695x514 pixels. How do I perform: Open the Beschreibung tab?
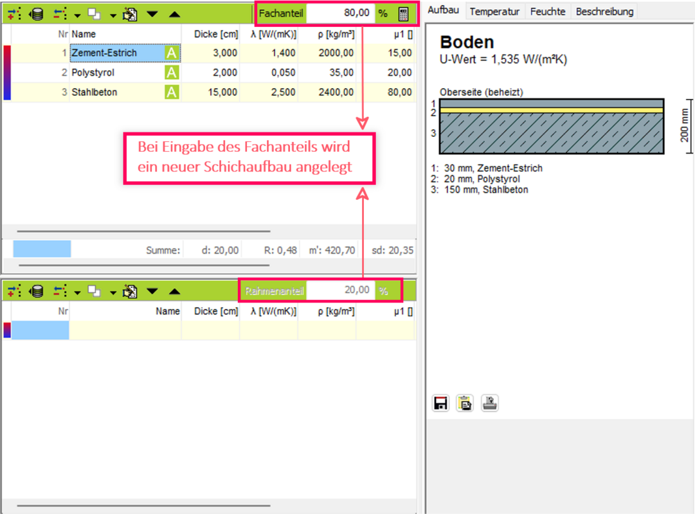coord(604,12)
